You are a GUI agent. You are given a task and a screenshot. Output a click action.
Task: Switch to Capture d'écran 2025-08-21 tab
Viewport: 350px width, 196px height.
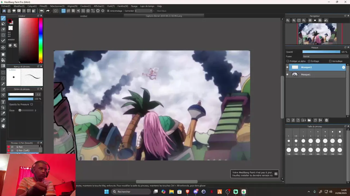(164, 16)
